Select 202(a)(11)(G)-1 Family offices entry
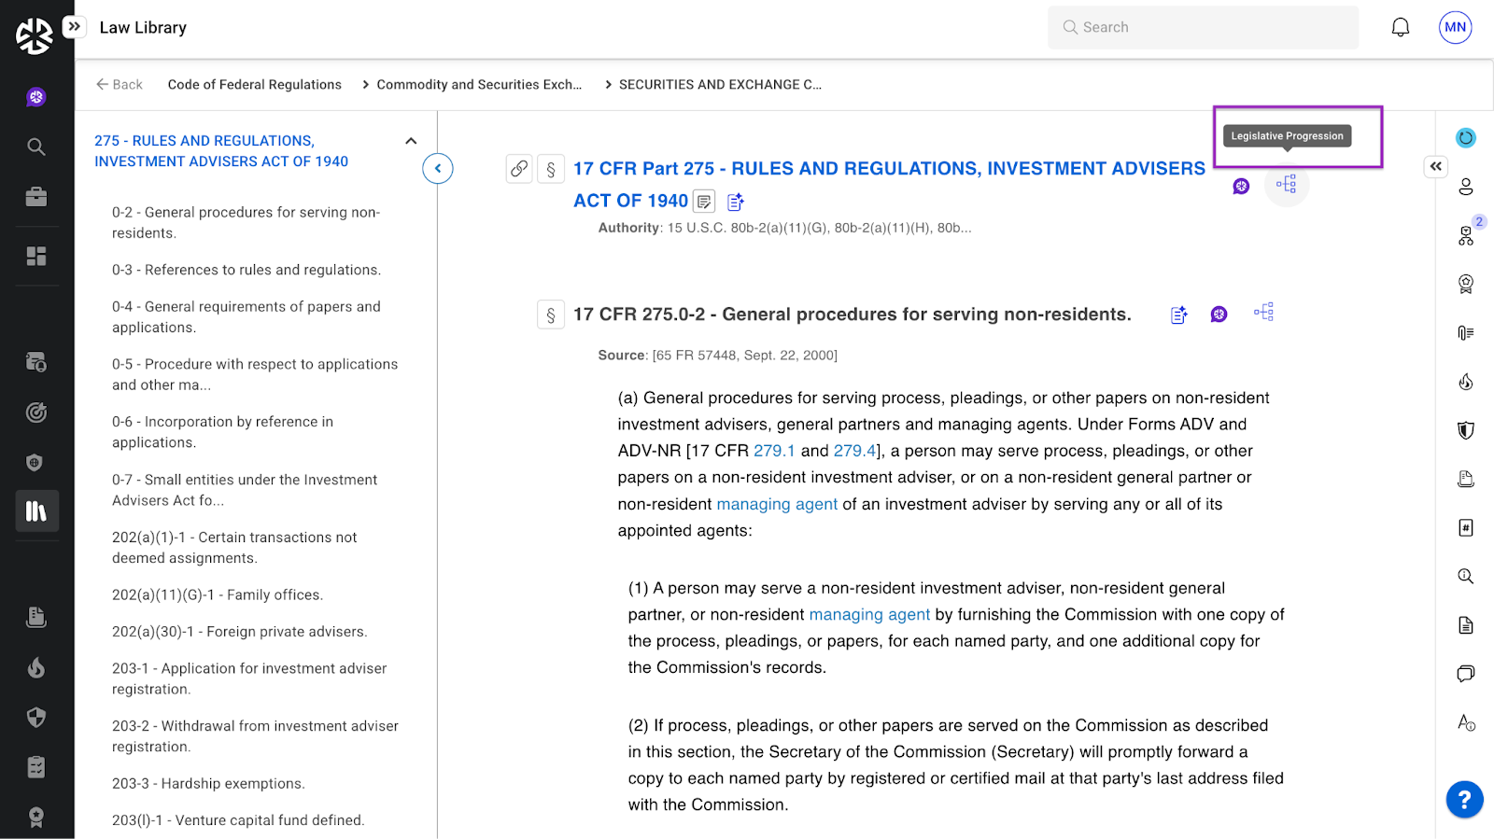This screenshot has width=1494, height=839. [x=217, y=595]
